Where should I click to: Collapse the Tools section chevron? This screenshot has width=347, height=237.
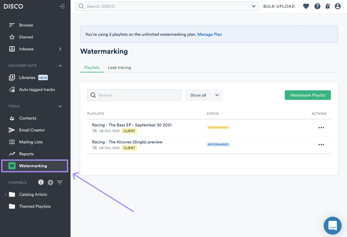[x=60, y=106]
